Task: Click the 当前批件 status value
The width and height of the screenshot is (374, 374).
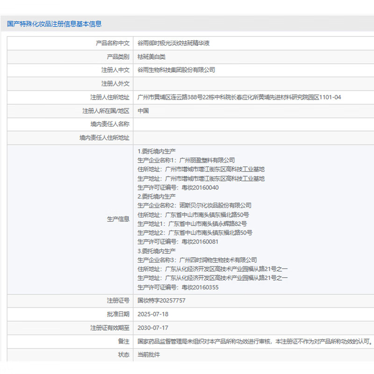Action: [149, 355]
